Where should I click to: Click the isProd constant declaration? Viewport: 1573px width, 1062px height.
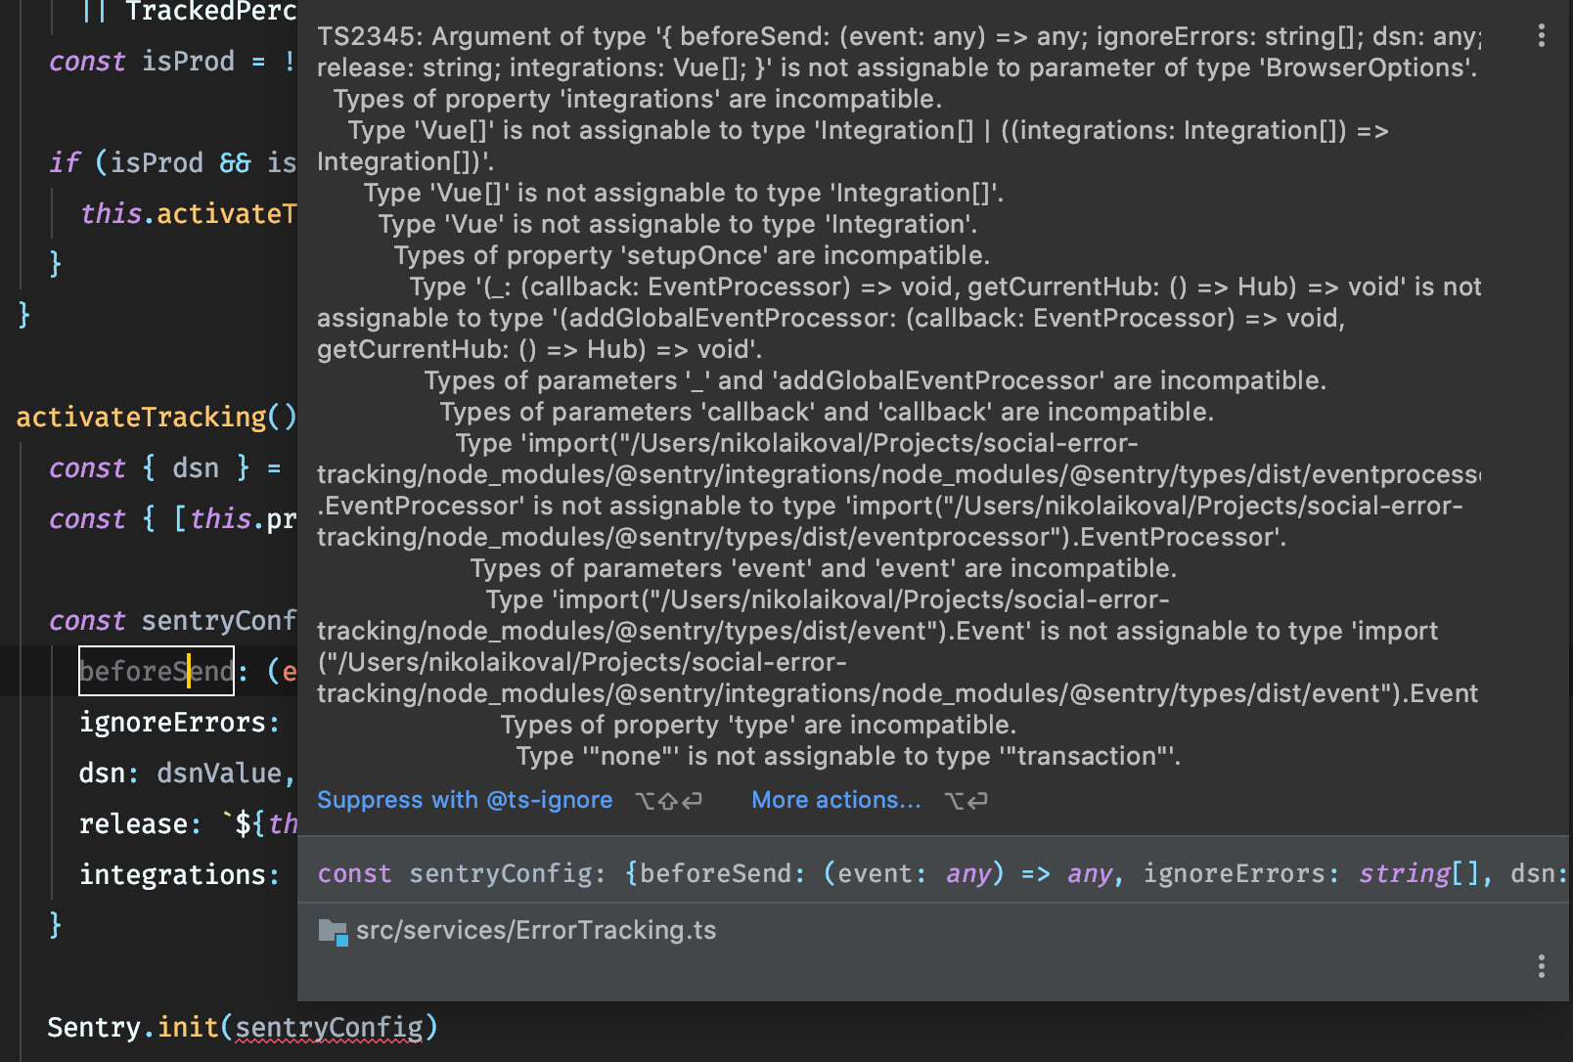point(172,62)
